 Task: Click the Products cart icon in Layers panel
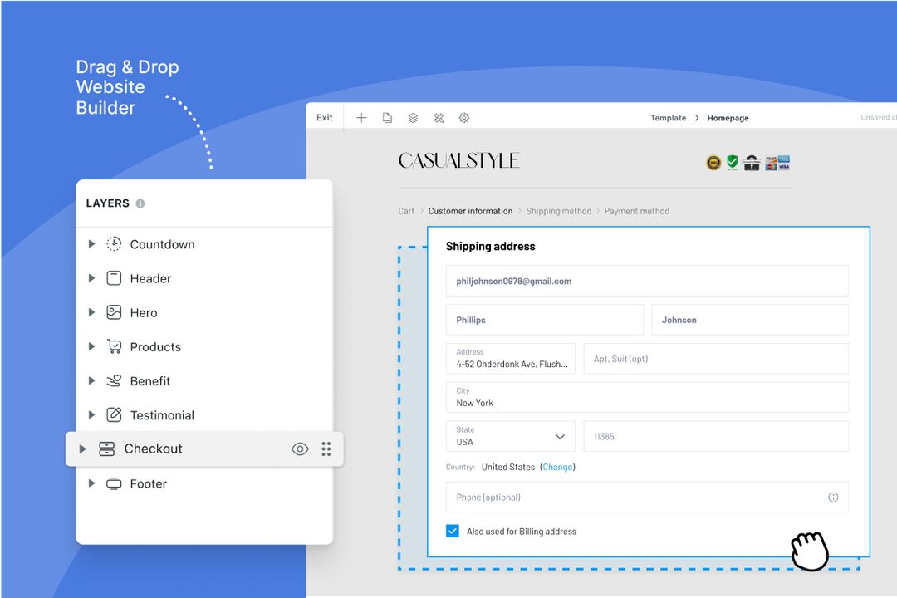pyautogui.click(x=113, y=346)
